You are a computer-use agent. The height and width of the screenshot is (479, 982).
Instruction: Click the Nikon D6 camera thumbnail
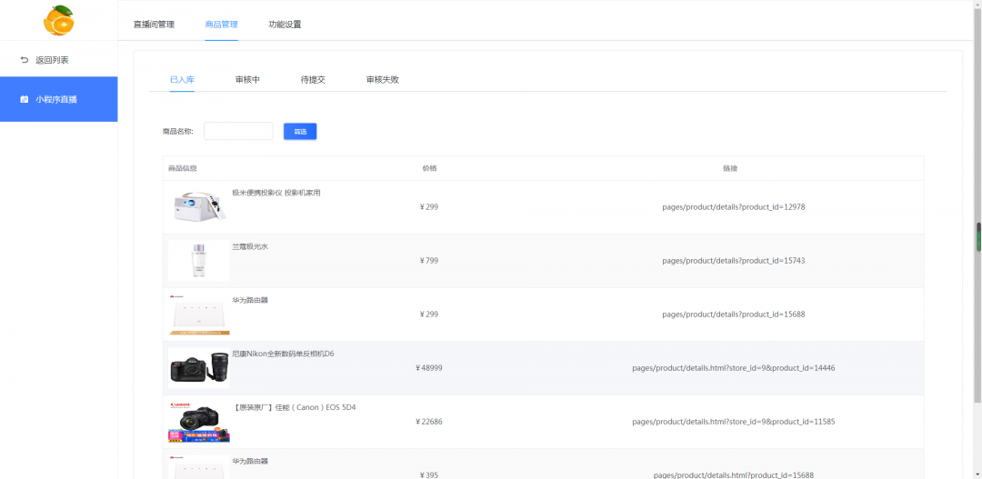coord(198,368)
